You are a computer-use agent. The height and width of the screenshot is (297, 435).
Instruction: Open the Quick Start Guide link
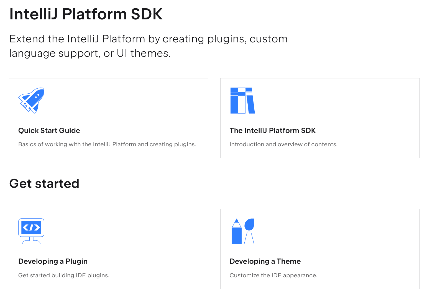point(49,130)
